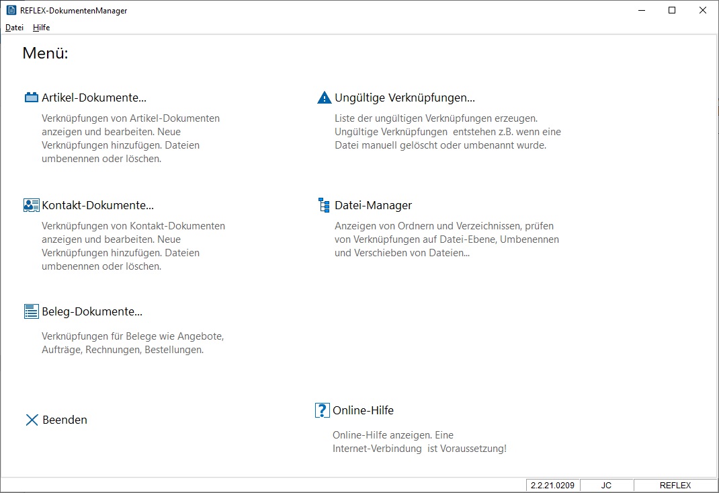Open the Hilfe menu

click(41, 28)
